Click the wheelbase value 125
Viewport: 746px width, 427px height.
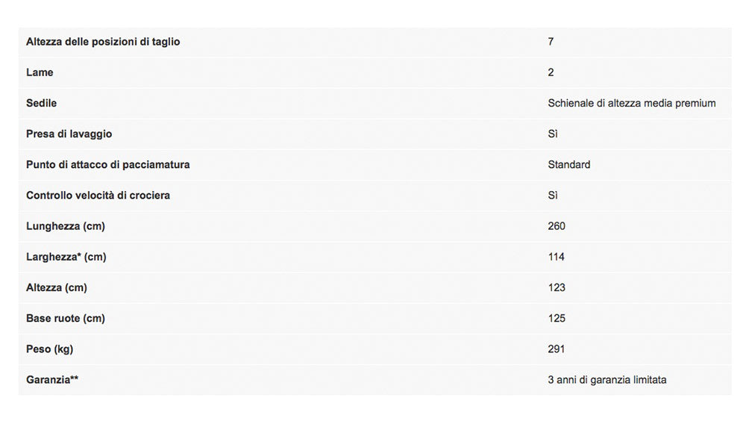557,318
